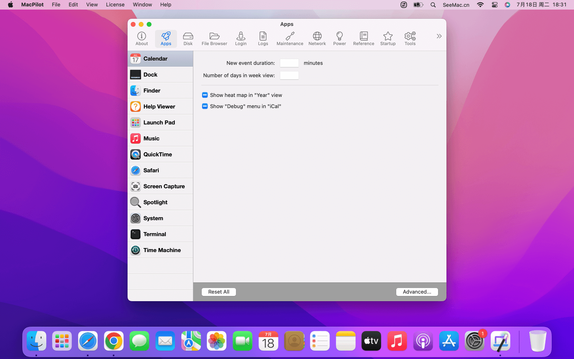
Task: Select Help Viewer in the sidebar
Action: pyautogui.click(x=160, y=107)
